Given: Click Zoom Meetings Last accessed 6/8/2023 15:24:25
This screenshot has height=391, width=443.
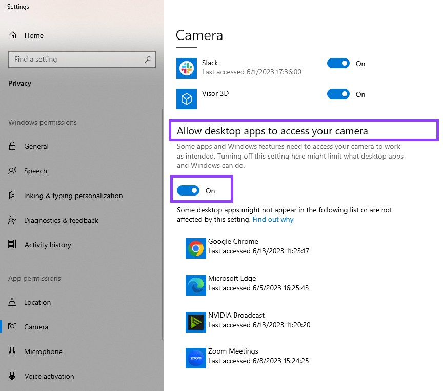Looking at the screenshot, I should (258, 361).
